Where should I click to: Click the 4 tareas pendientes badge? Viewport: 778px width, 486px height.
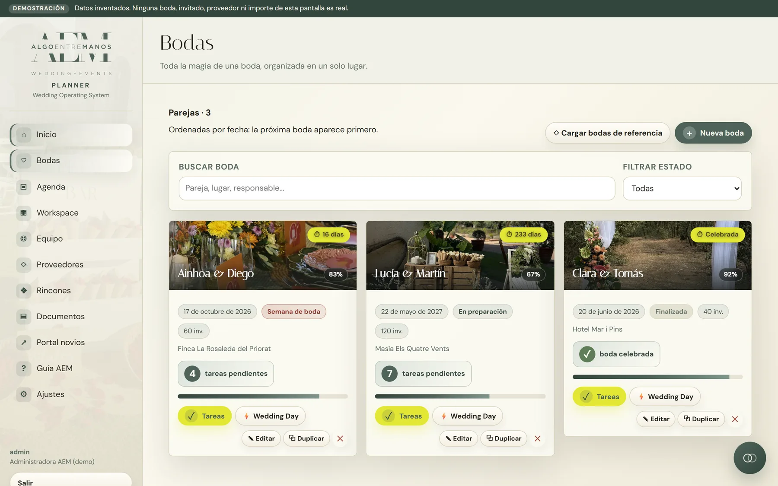coord(226,374)
